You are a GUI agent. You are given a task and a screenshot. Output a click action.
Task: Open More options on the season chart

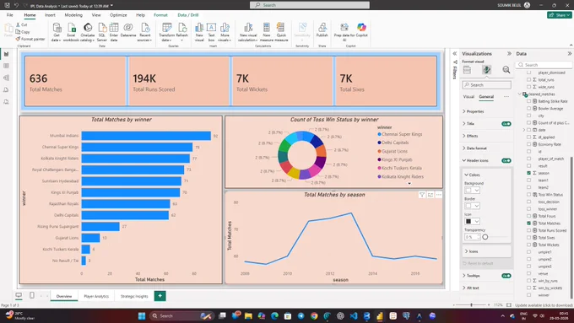tap(439, 195)
